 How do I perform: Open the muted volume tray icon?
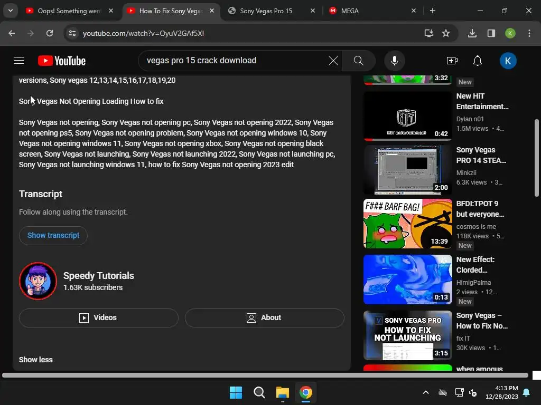coord(473,392)
